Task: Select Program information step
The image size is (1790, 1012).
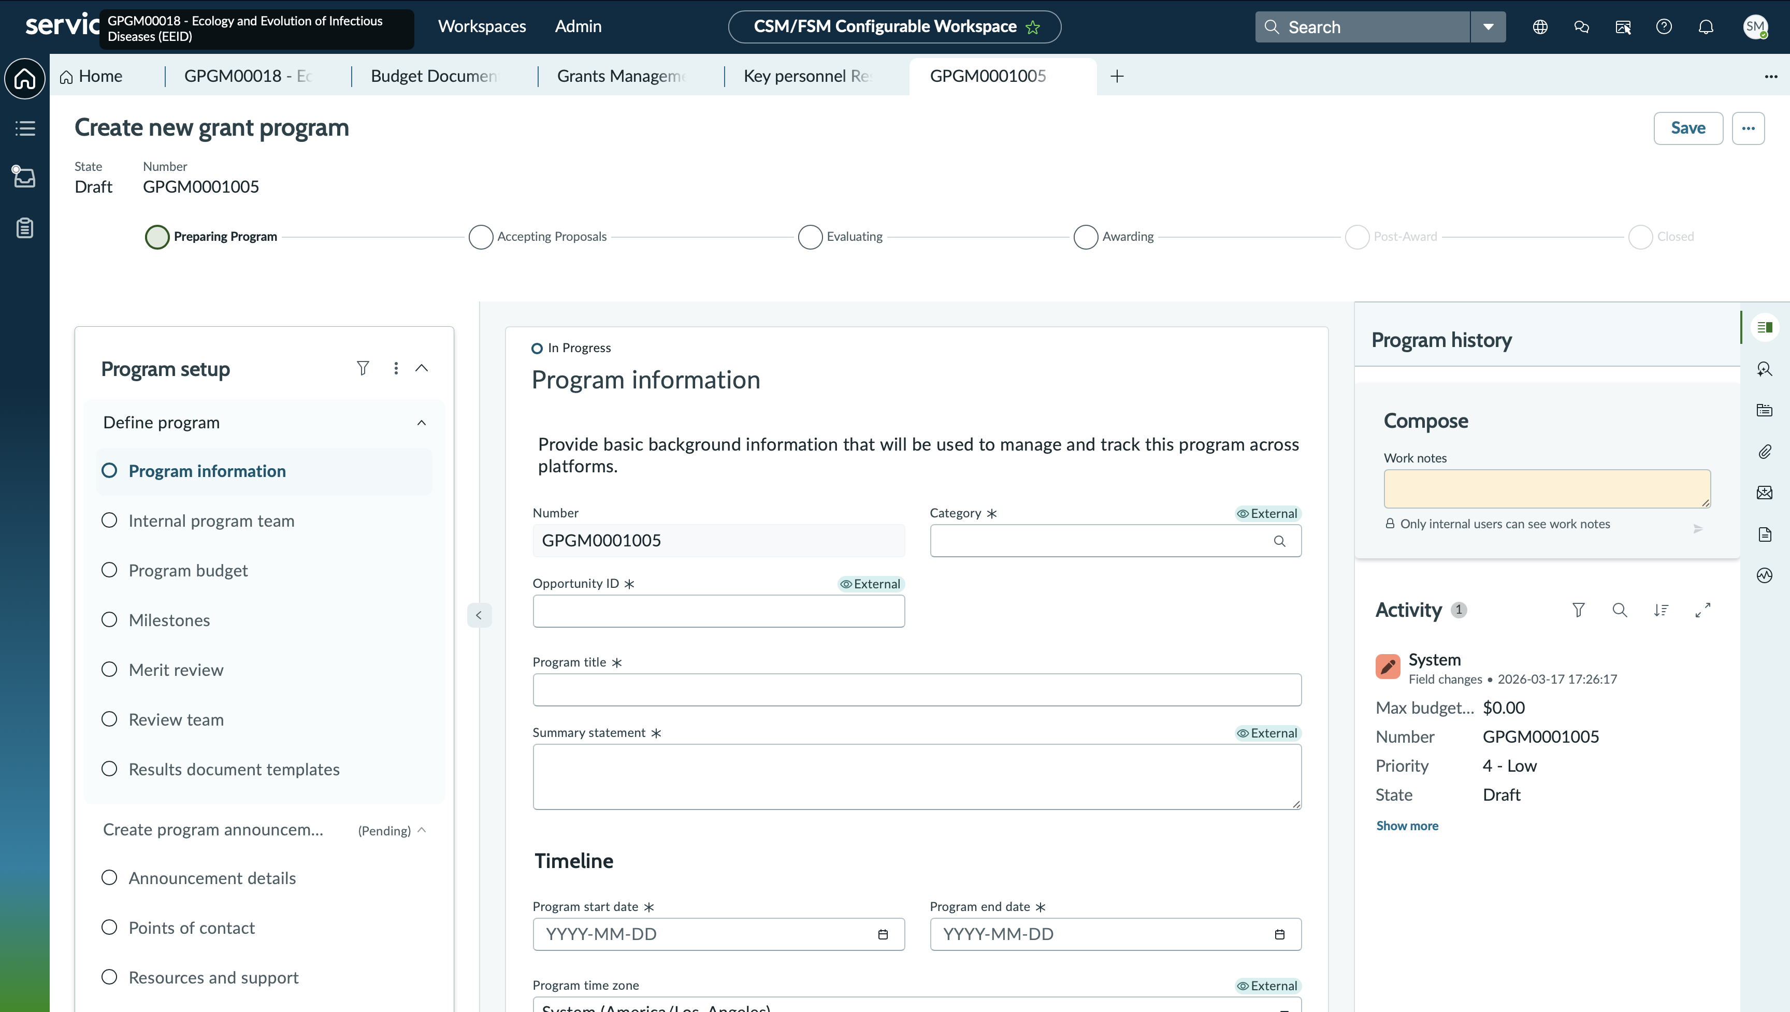Action: tap(264, 471)
